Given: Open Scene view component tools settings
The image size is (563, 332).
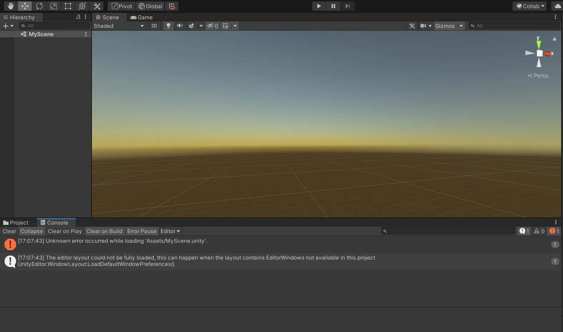Looking at the screenshot, I should [412, 26].
